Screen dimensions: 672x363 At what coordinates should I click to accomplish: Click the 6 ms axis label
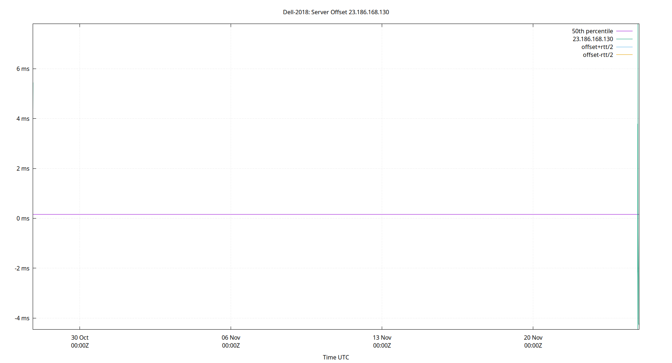23,69
